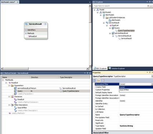The image size is (153, 134).
Task: Open the active documents dropdown in the editor
Action: pos(90,2)
